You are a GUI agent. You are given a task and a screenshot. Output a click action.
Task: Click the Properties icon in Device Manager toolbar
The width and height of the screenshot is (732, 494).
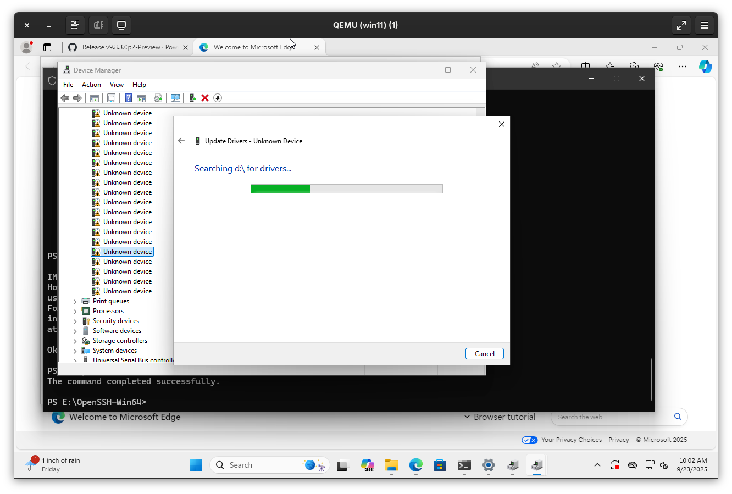click(111, 98)
